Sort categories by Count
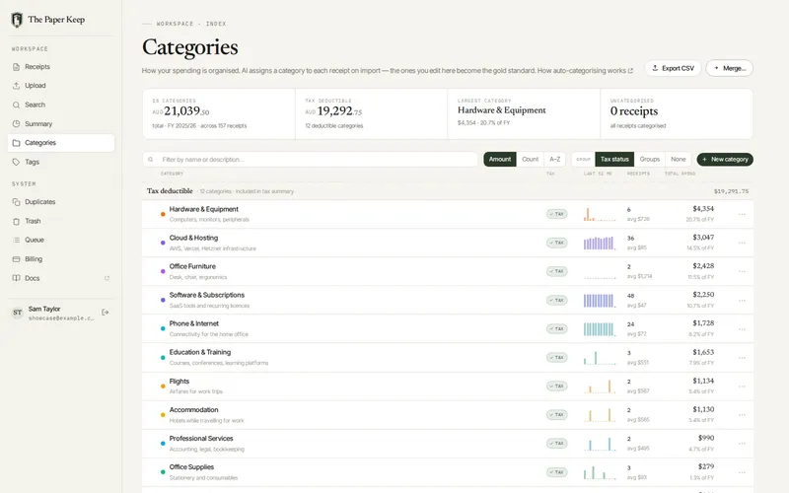Image resolution: width=789 pixels, height=493 pixels. pos(530,160)
